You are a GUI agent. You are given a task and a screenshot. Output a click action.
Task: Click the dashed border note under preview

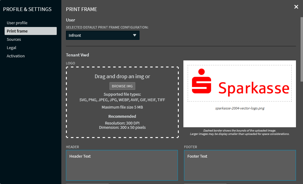240,132
